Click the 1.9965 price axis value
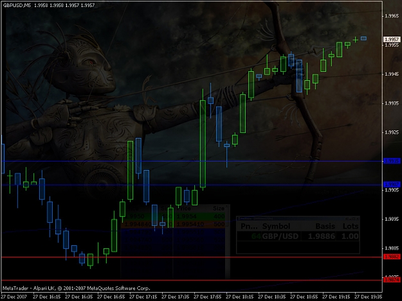402x301 pixels. point(392,16)
